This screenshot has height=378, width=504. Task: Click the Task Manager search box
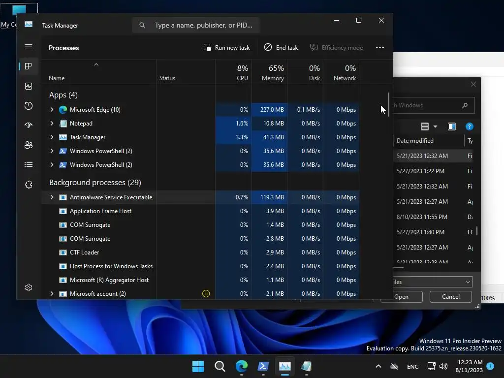point(196,25)
